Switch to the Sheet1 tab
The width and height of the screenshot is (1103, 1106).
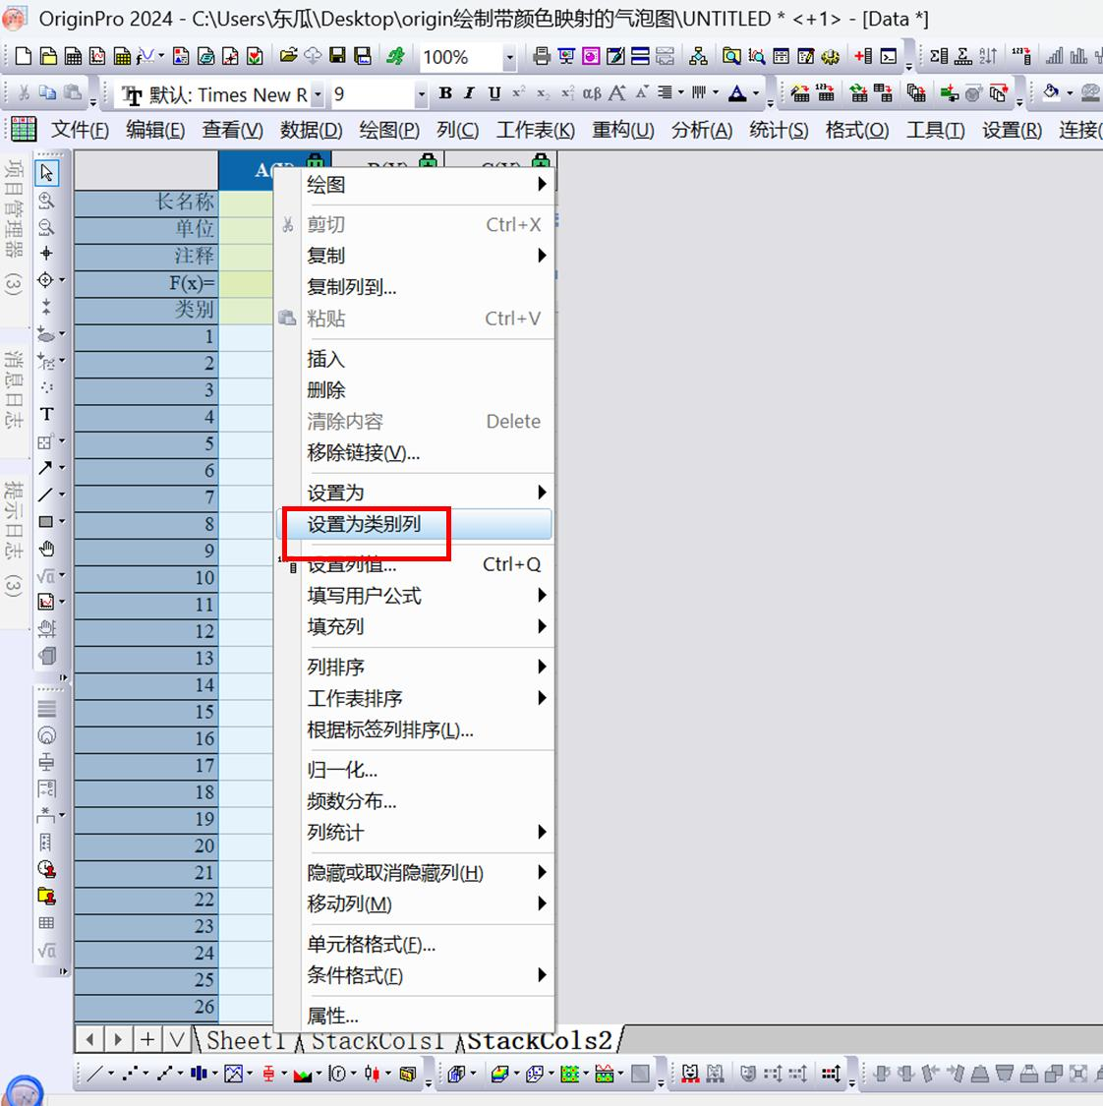246,1040
